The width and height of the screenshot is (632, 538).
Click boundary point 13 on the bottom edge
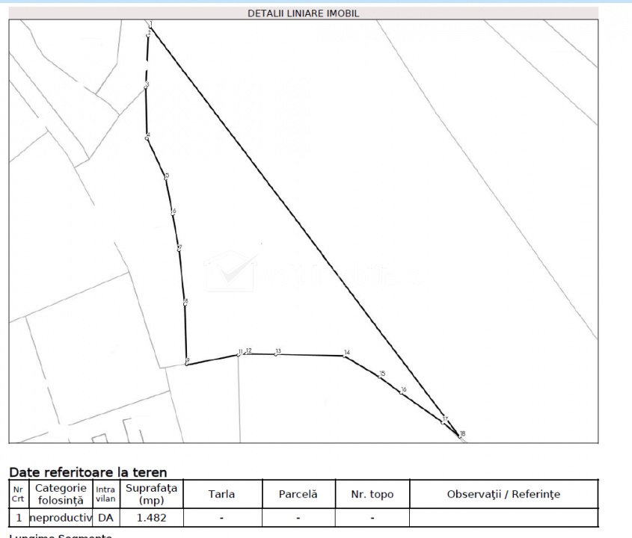(x=276, y=353)
